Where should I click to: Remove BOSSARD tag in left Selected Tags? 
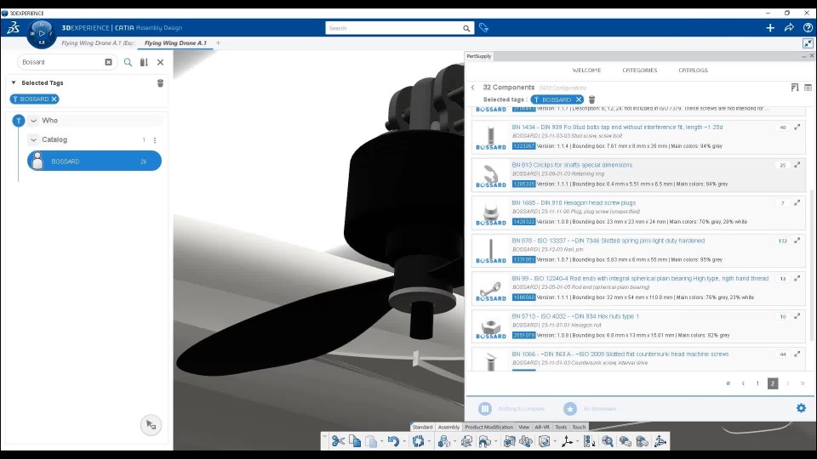(54, 99)
